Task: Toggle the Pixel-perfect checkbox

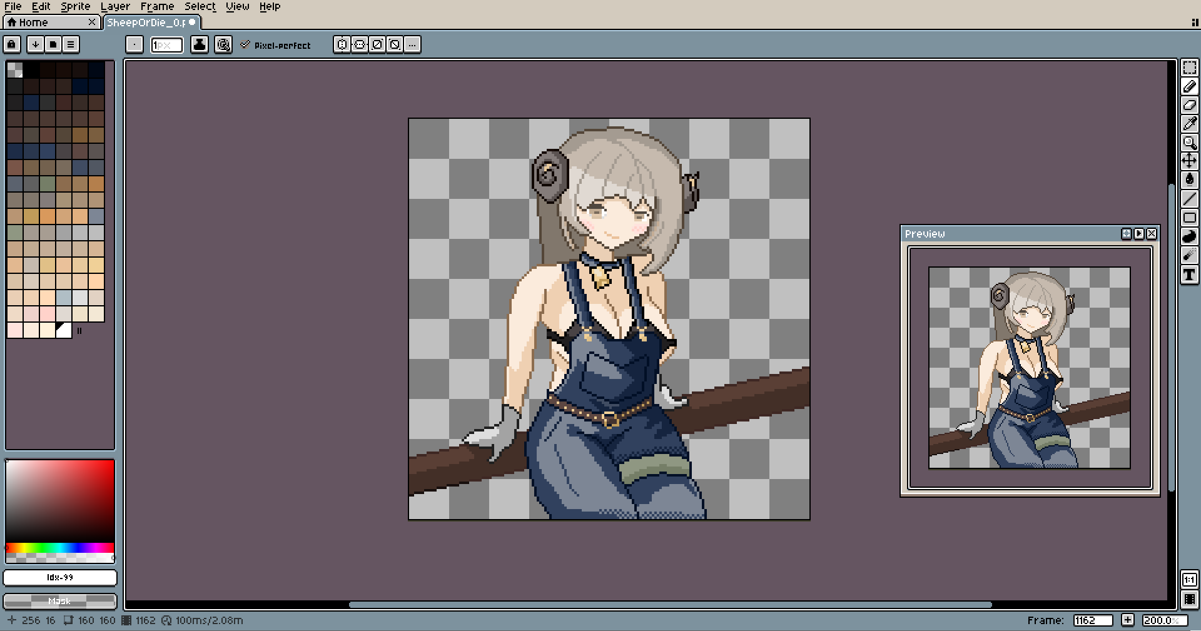Action: (276, 45)
